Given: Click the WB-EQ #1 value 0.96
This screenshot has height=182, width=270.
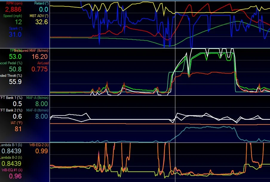Looking at the screenshot, I should (x=15, y=176).
